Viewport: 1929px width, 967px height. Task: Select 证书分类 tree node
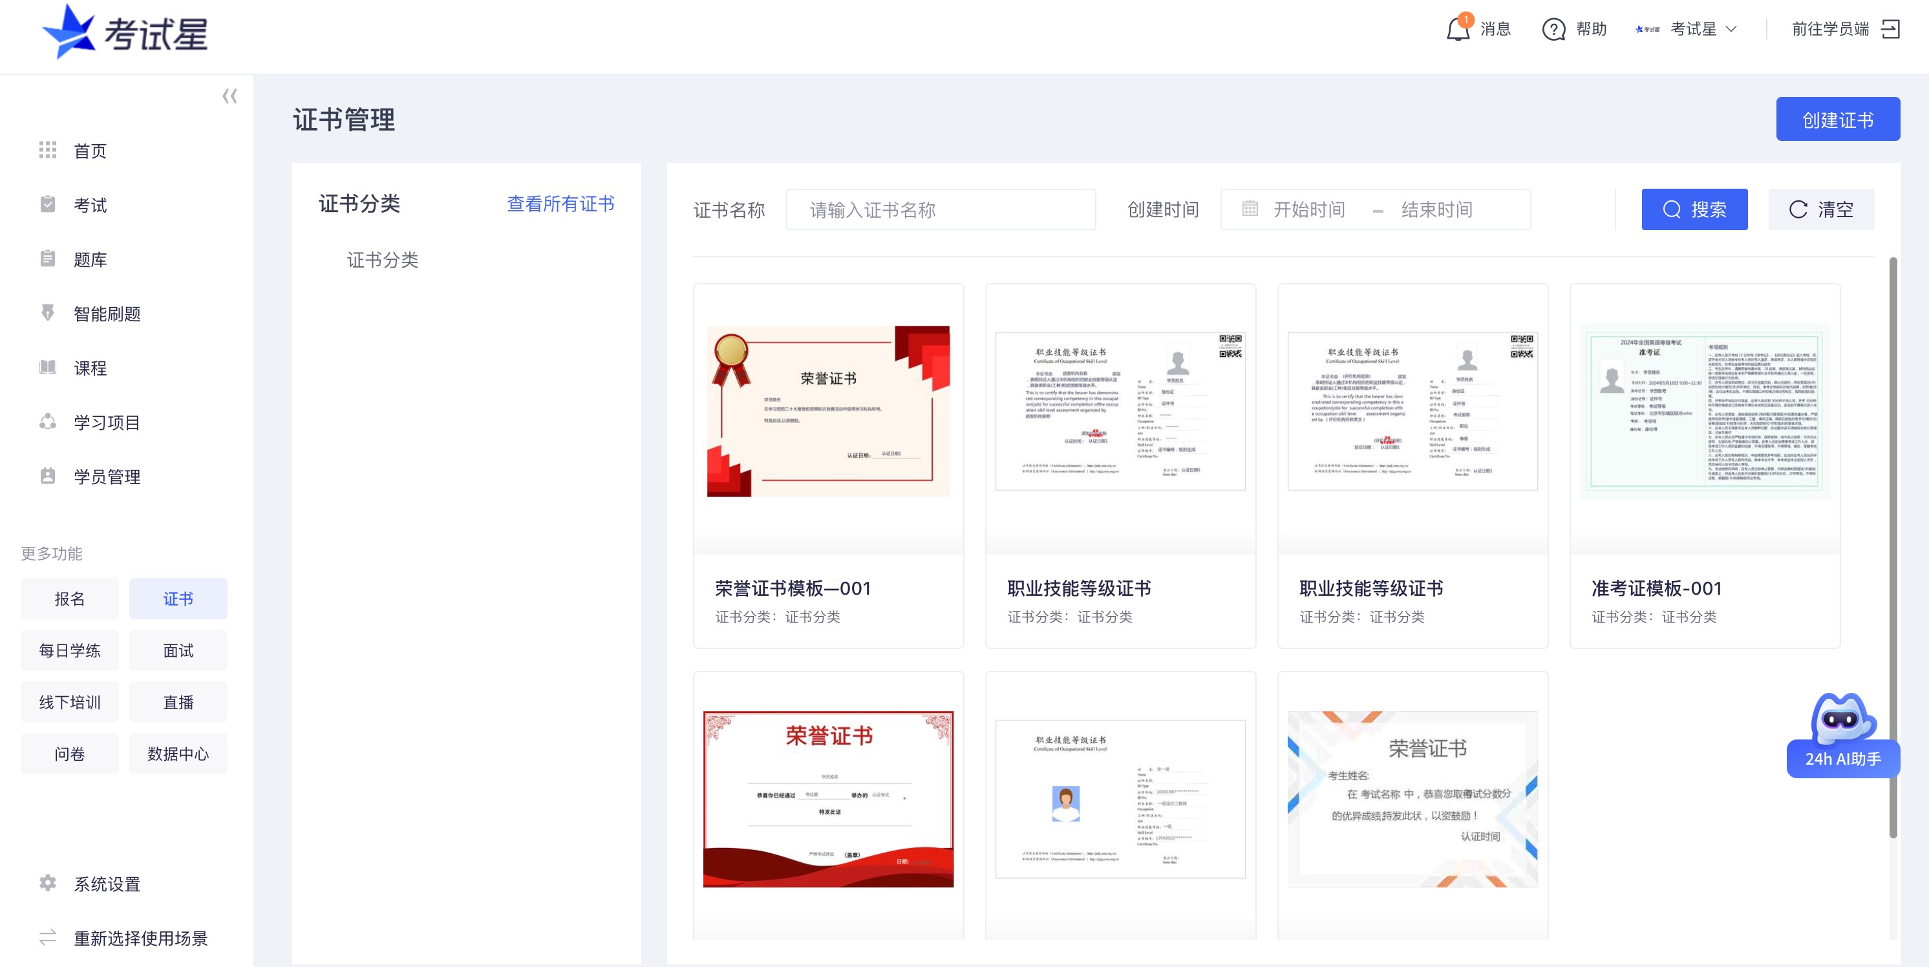click(x=382, y=260)
